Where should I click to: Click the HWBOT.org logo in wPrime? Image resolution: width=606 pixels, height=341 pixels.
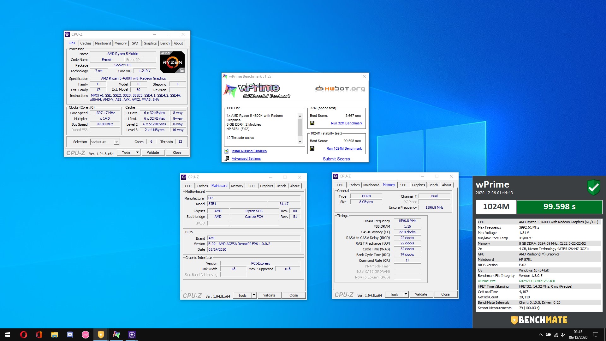coord(340,89)
